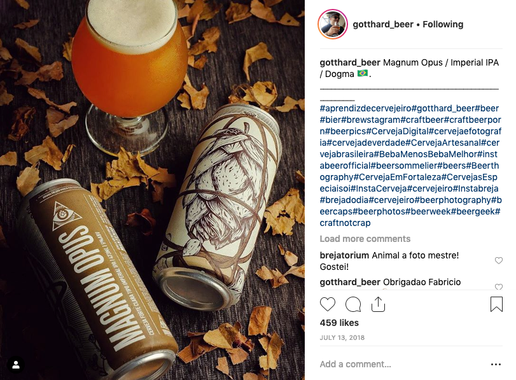
Task: View the 459 likes list
Action: tap(339, 323)
